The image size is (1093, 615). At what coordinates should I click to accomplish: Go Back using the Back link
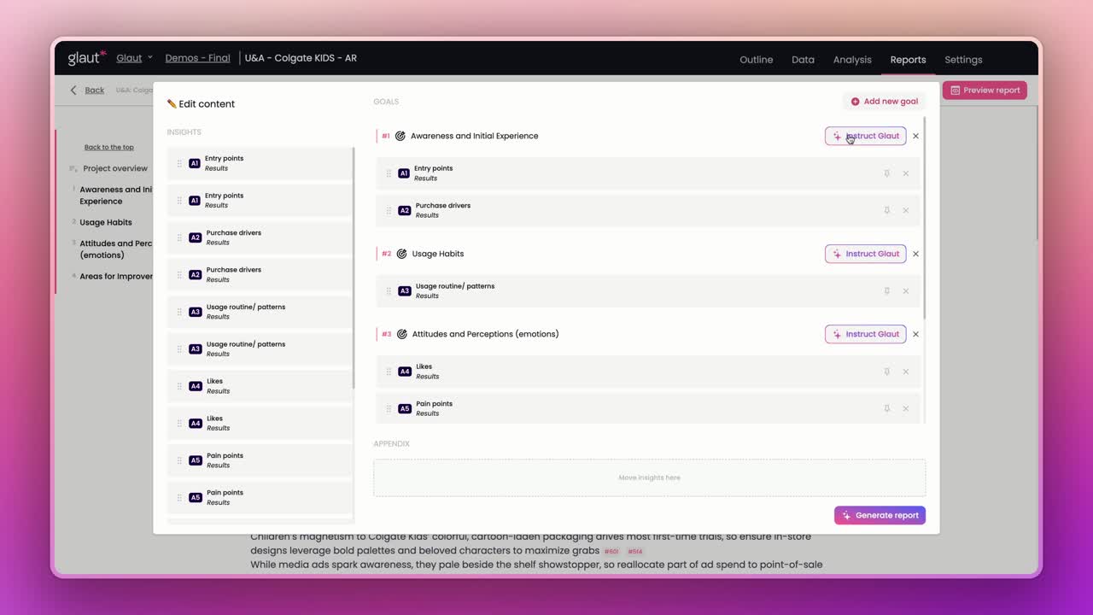94,90
